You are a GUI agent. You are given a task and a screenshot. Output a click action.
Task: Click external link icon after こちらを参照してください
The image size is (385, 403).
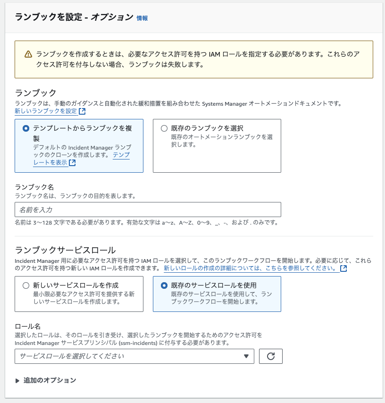pos(343,269)
